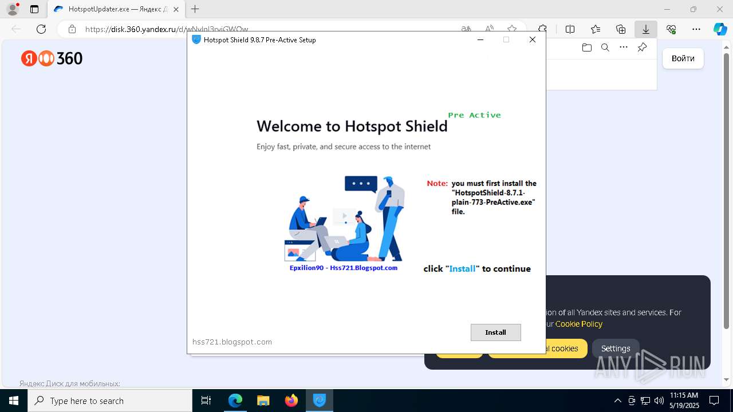Viewport: 733px width, 412px height.
Task: Close the HotspotUpdater.exe tab
Action: (x=176, y=9)
